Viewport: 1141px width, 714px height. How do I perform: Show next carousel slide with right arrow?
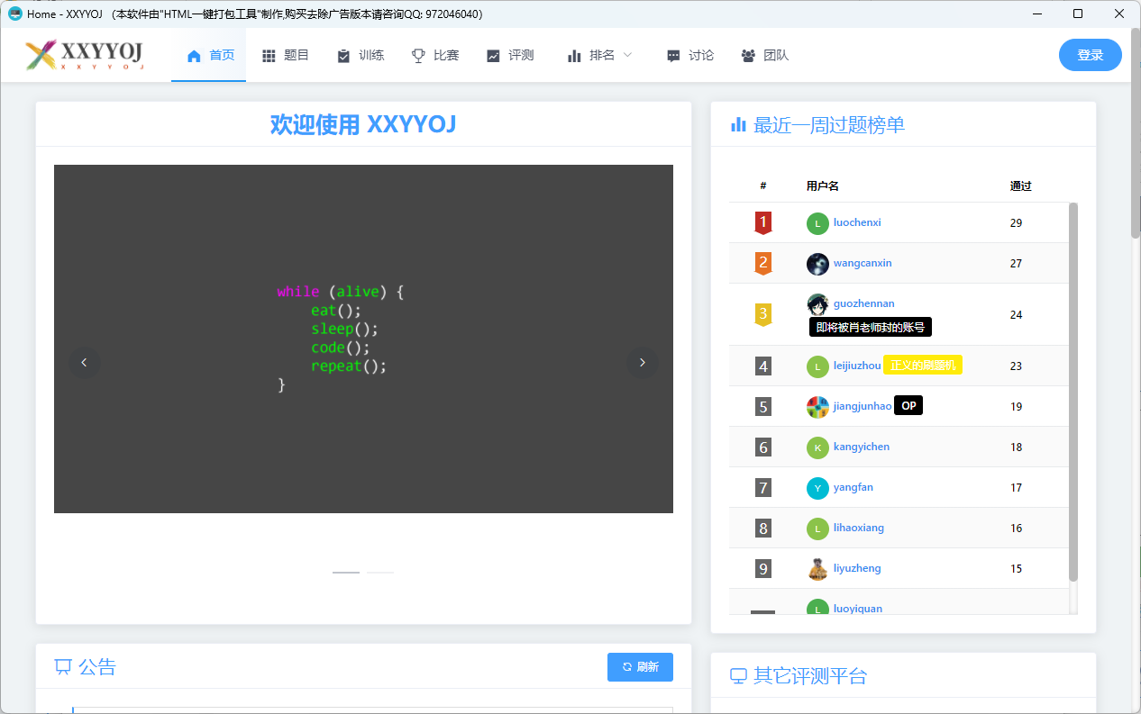[643, 362]
